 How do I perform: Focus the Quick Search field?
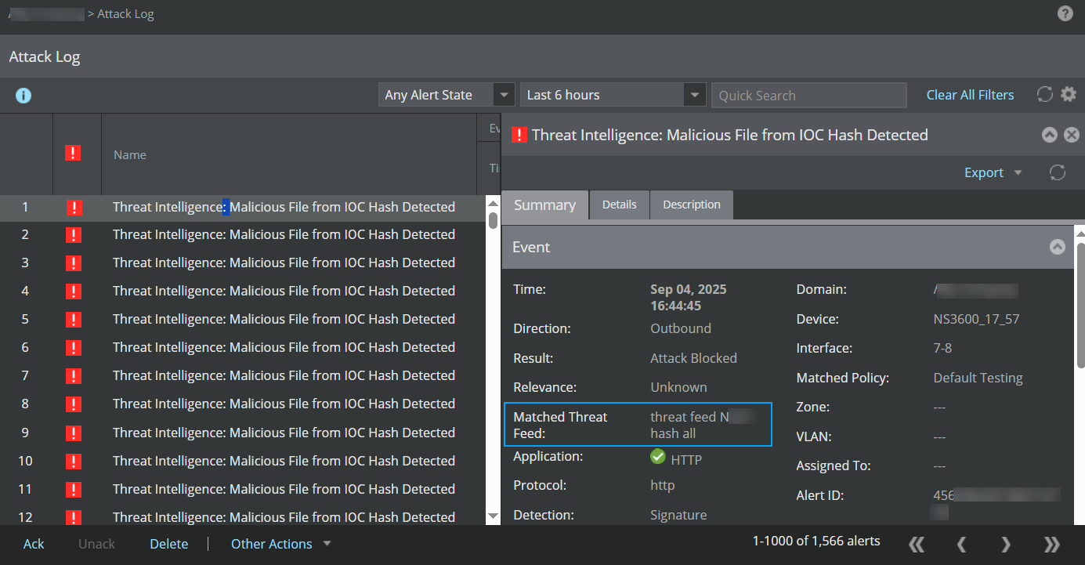pyautogui.click(x=808, y=95)
